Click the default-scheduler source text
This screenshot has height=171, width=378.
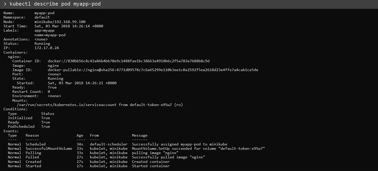109,144
